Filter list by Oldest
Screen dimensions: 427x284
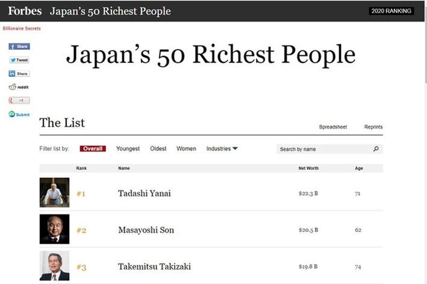158,149
